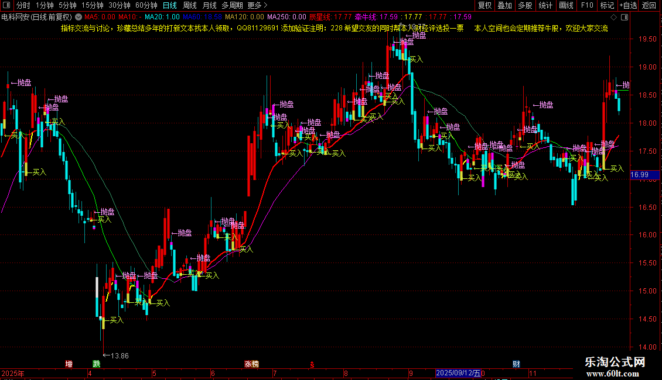Click the 返回 back button
This screenshot has width=662, height=380.
coord(649,5)
